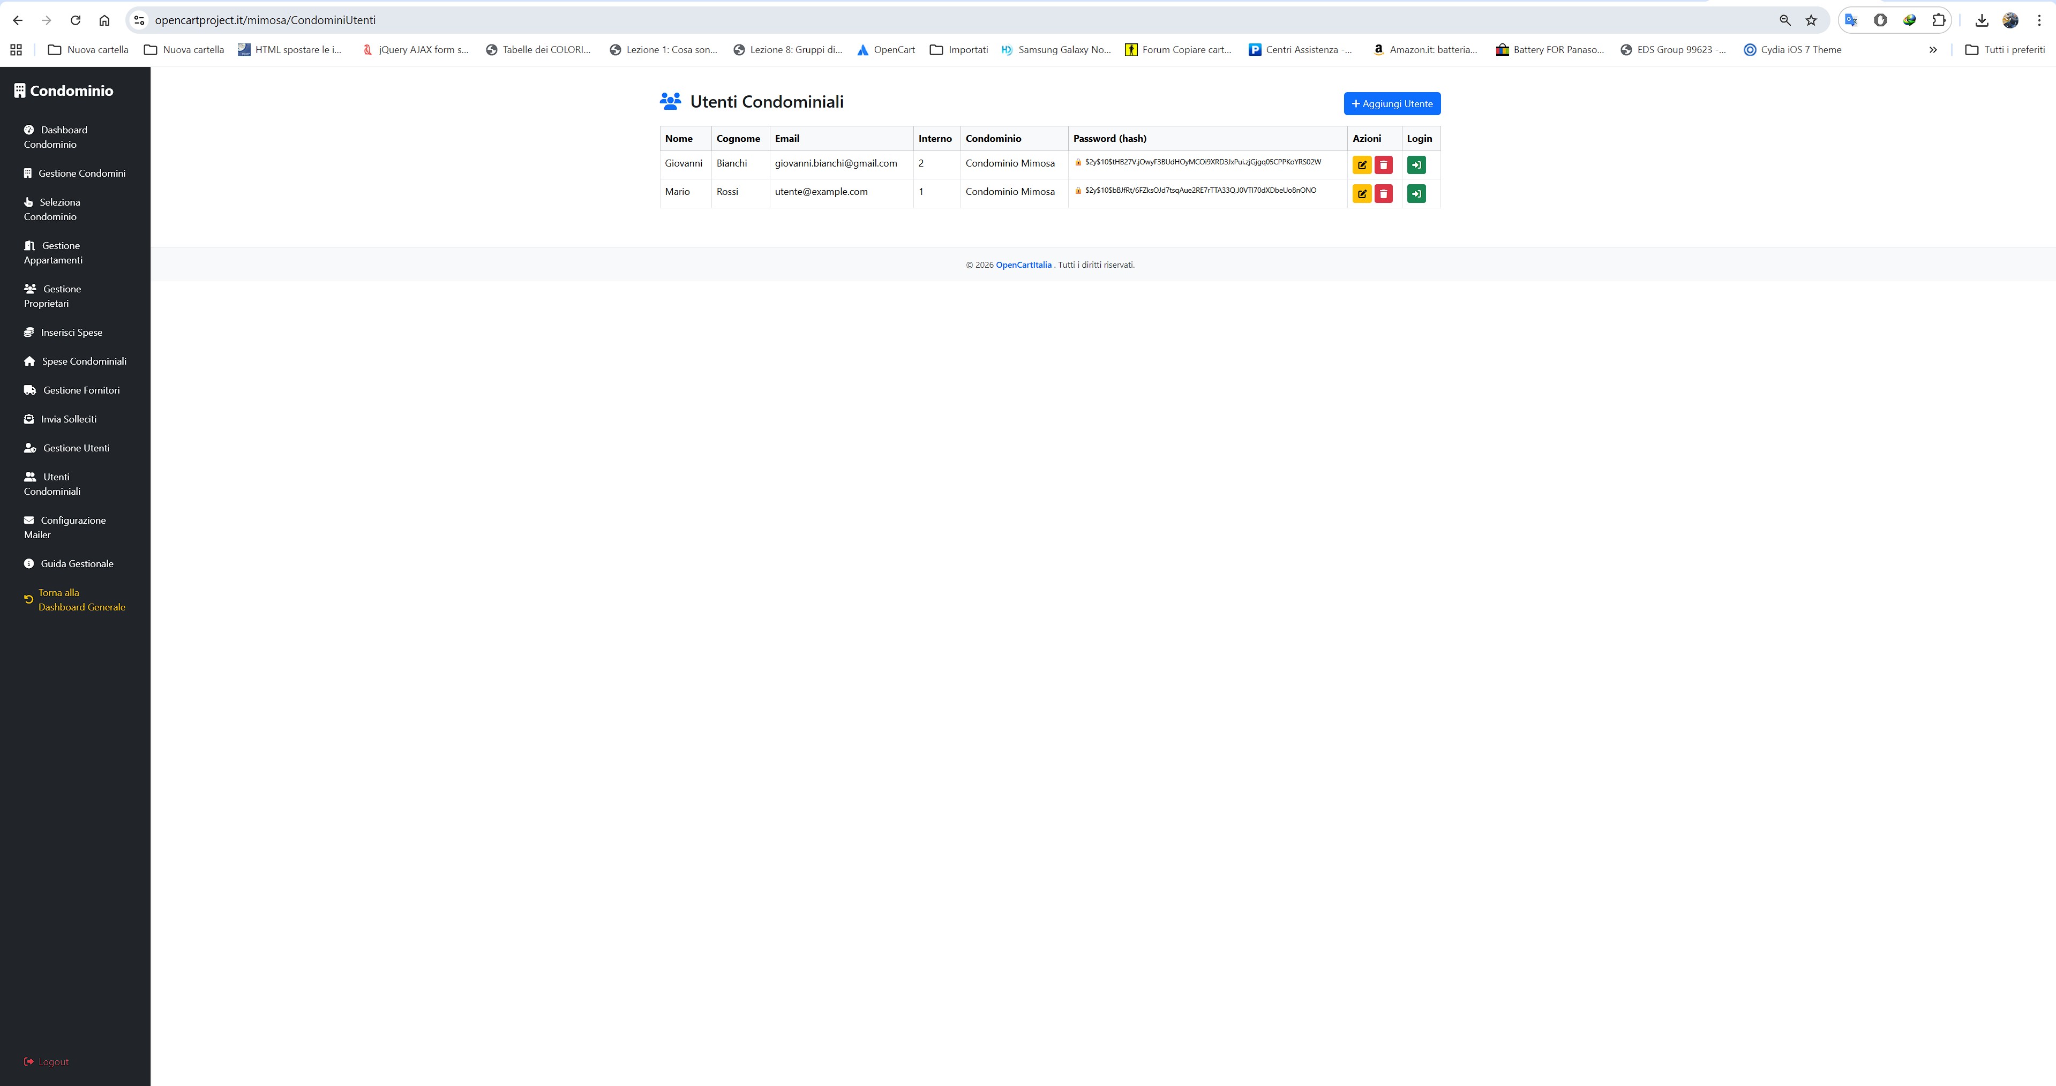Open Google Translate icon in the address bar
This screenshot has width=2056, height=1086.
point(1851,20)
